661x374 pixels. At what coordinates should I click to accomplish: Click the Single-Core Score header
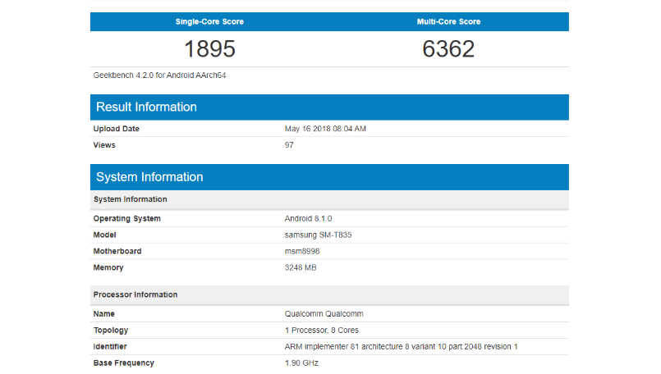click(209, 21)
